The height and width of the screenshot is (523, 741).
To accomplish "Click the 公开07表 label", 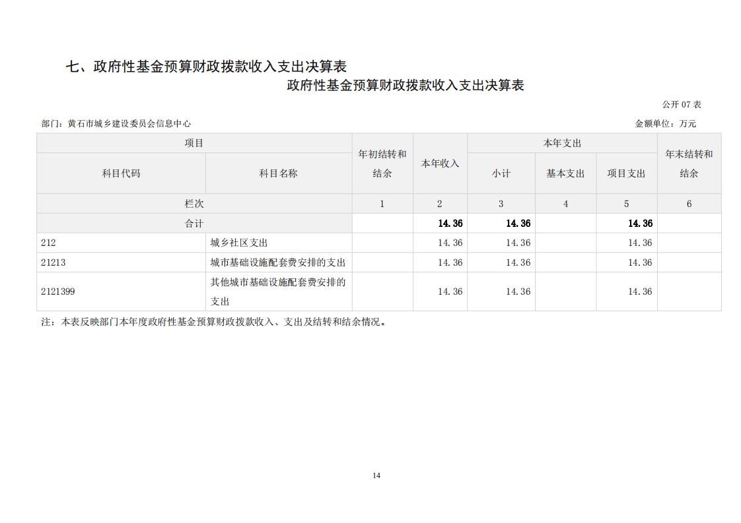I will click(681, 105).
